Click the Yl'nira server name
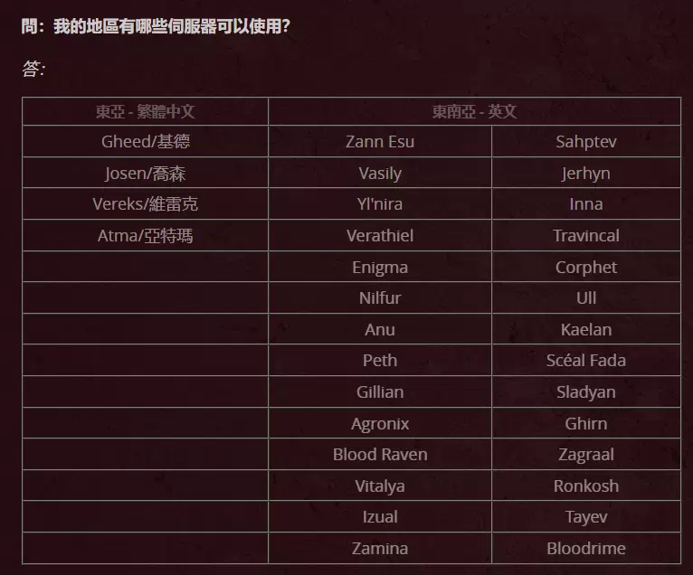The image size is (693, 575). 380,204
